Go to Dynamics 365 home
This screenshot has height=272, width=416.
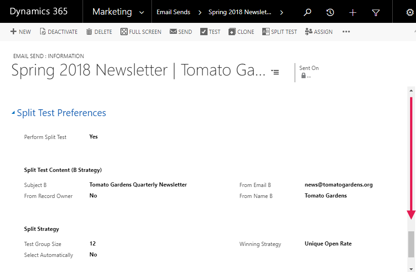point(39,11)
